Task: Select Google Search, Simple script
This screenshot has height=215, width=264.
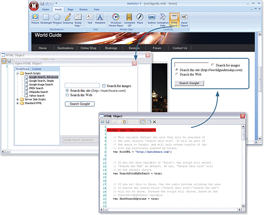Action: pyautogui.click(x=41, y=81)
